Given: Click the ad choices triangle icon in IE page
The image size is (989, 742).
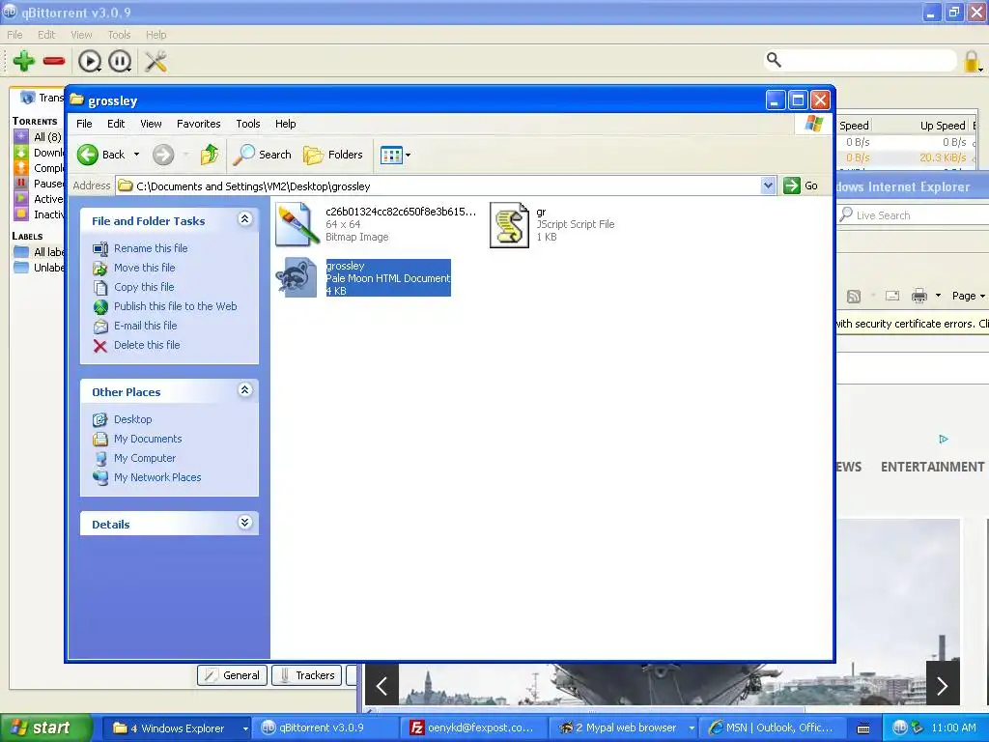Looking at the screenshot, I should (943, 440).
